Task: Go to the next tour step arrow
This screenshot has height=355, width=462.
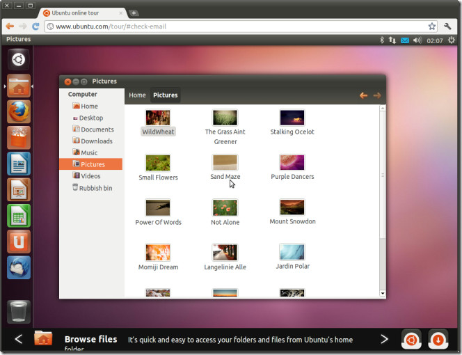Action: click(x=384, y=339)
